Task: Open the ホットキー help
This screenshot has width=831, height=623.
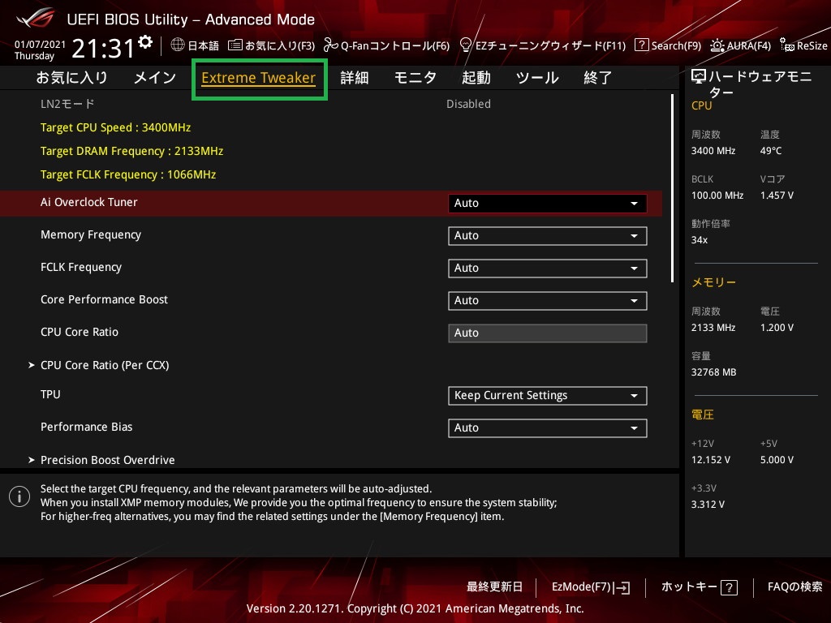Action: tap(699, 587)
